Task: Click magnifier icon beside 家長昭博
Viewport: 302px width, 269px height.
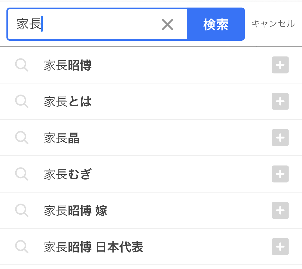Action: 21,65
